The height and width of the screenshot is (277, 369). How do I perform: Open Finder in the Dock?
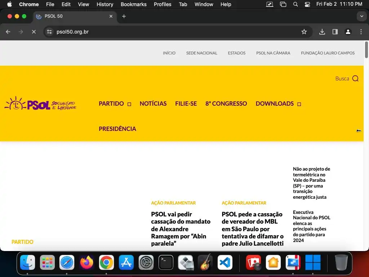27,263
